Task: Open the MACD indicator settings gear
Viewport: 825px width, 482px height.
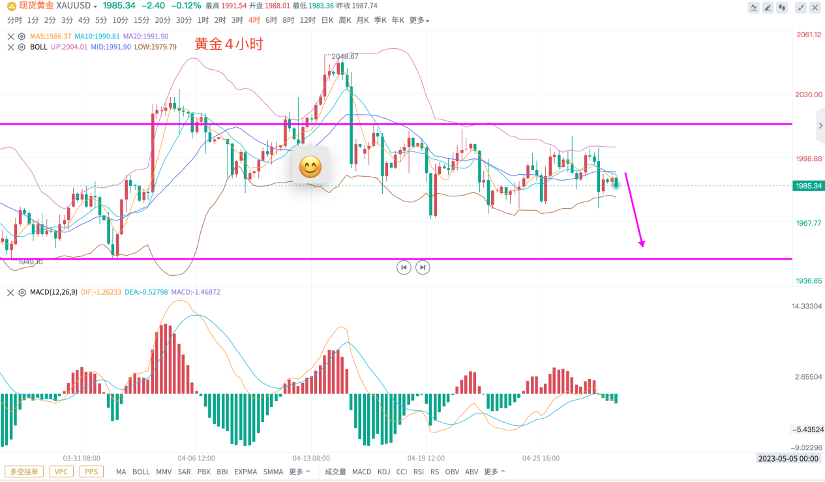Action: 22,293
